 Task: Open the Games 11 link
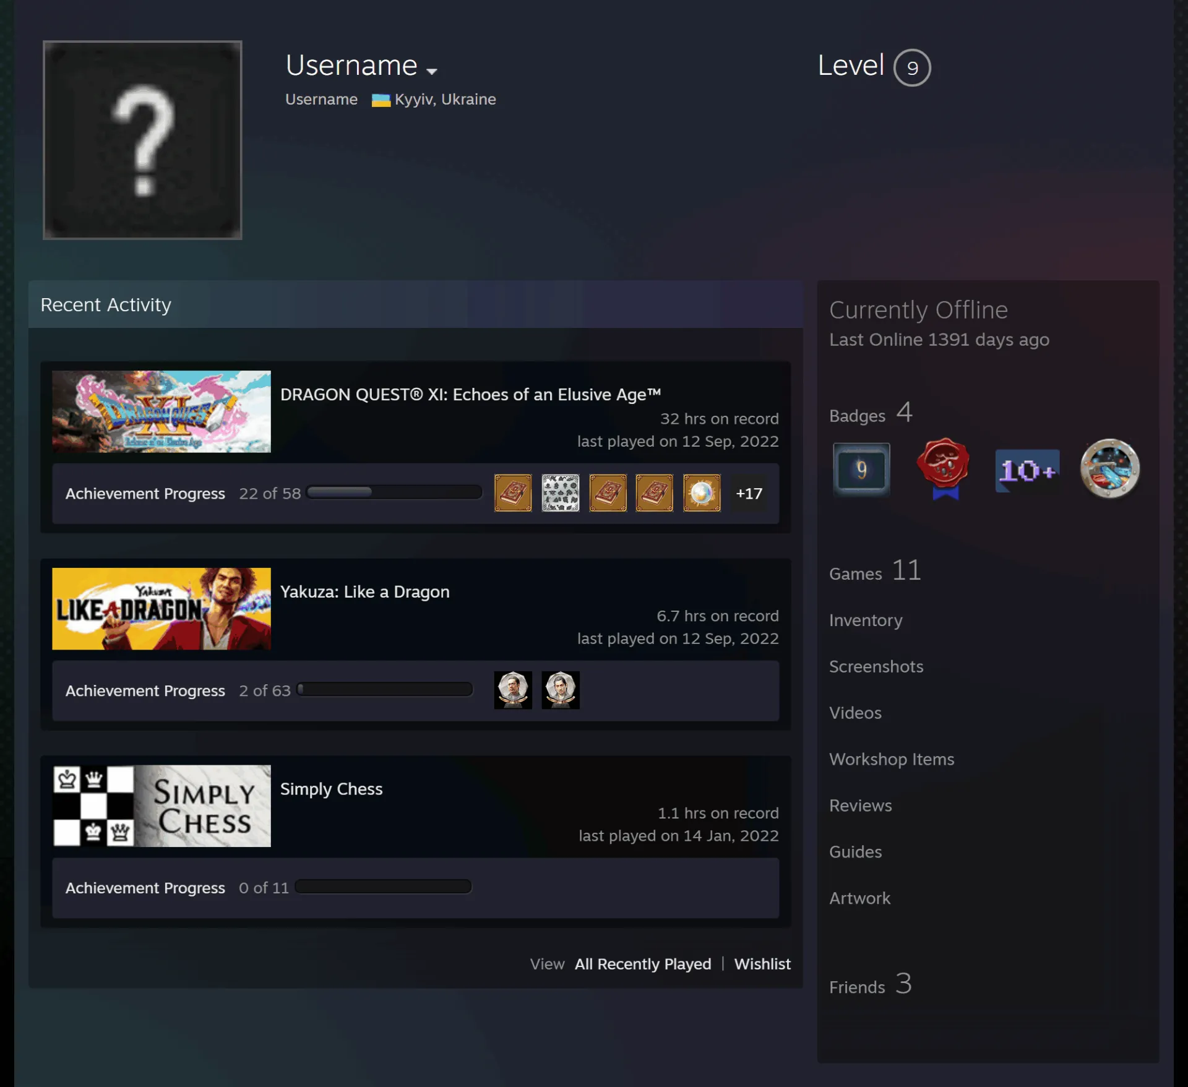pyautogui.click(x=876, y=571)
